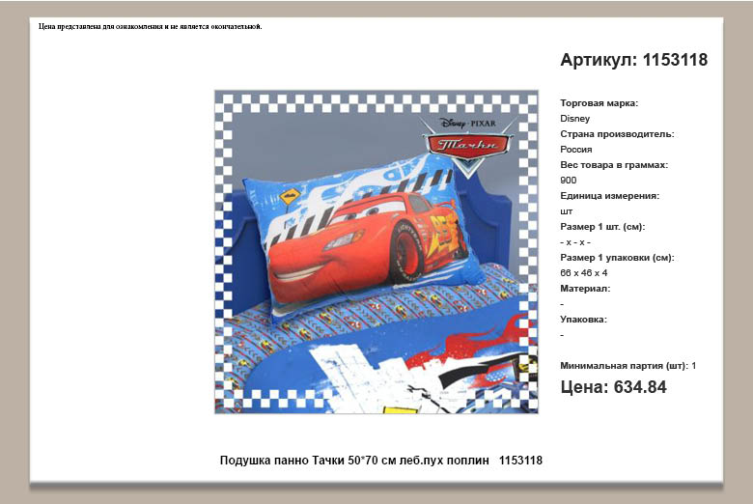
Task: Click the 'Единица измерения:' label
Action: pyautogui.click(x=609, y=196)
